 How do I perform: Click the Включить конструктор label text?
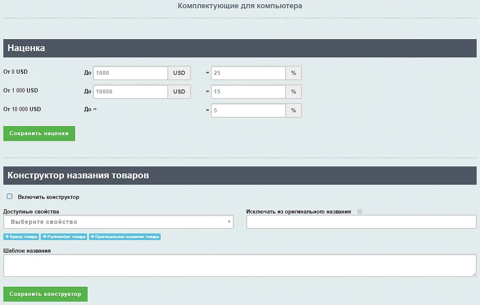point(48,197)
